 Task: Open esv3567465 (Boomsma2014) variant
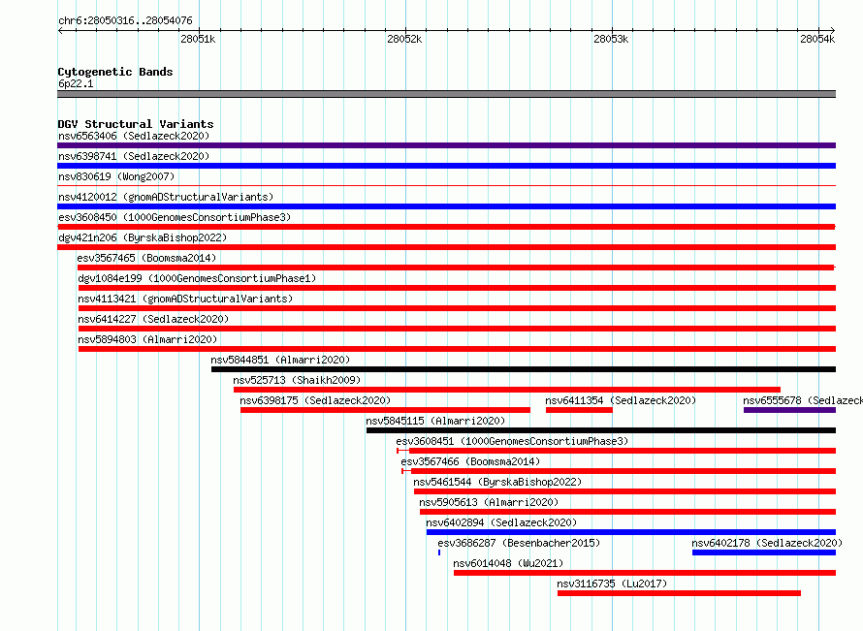click(147, 258)
